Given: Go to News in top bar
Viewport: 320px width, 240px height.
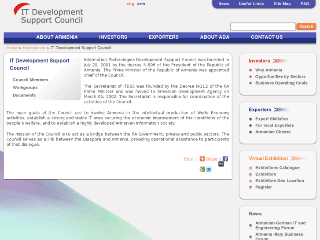Looking at the screenshot, I should pos(224,4).
